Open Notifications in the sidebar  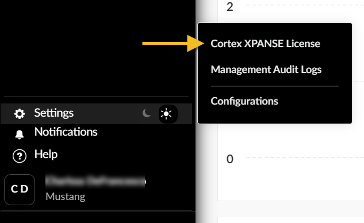point(66,132)
